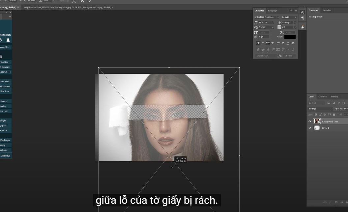Open the Regular font style dropdown
348x212 pixels.
[x=295, y=17]
